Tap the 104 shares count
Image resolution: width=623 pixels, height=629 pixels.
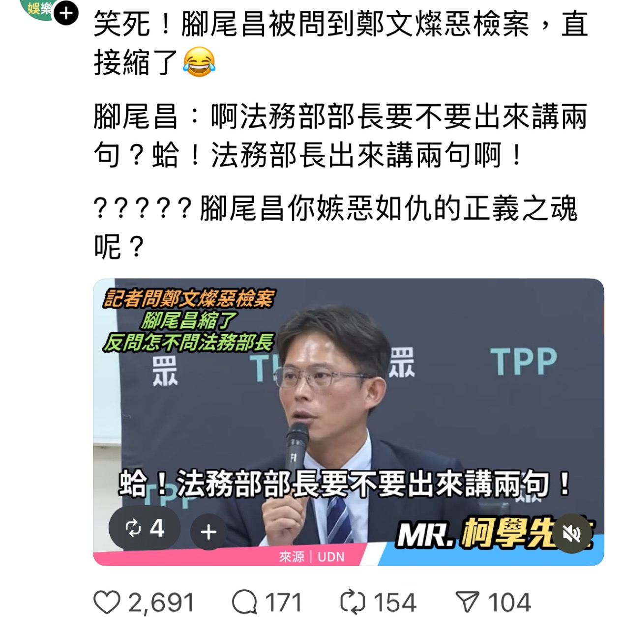click(509, 603)
